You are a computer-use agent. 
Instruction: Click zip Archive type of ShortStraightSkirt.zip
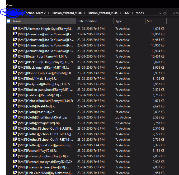tap(123, 117)
